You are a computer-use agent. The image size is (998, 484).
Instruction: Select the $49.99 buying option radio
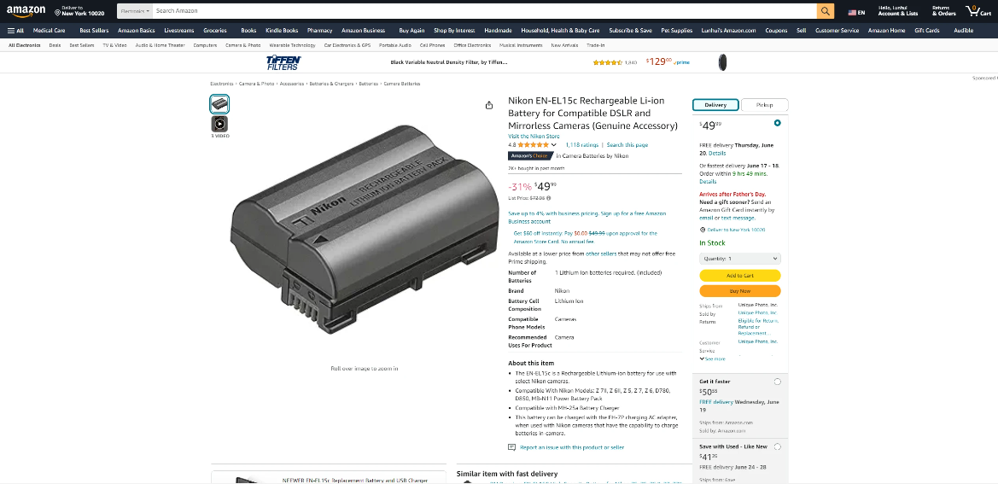[777, 123]
